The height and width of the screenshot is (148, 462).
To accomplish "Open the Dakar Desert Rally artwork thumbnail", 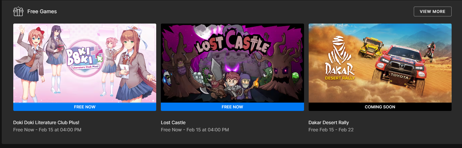I will [380, 63].
